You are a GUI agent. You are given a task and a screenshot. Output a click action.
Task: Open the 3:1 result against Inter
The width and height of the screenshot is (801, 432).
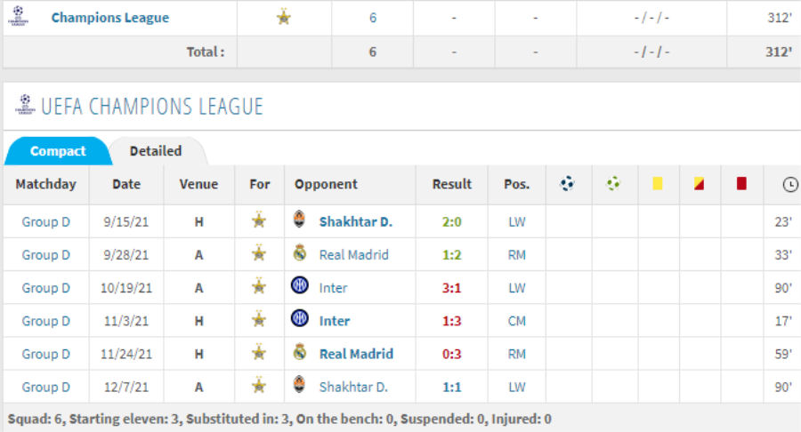tap(451, 288)
